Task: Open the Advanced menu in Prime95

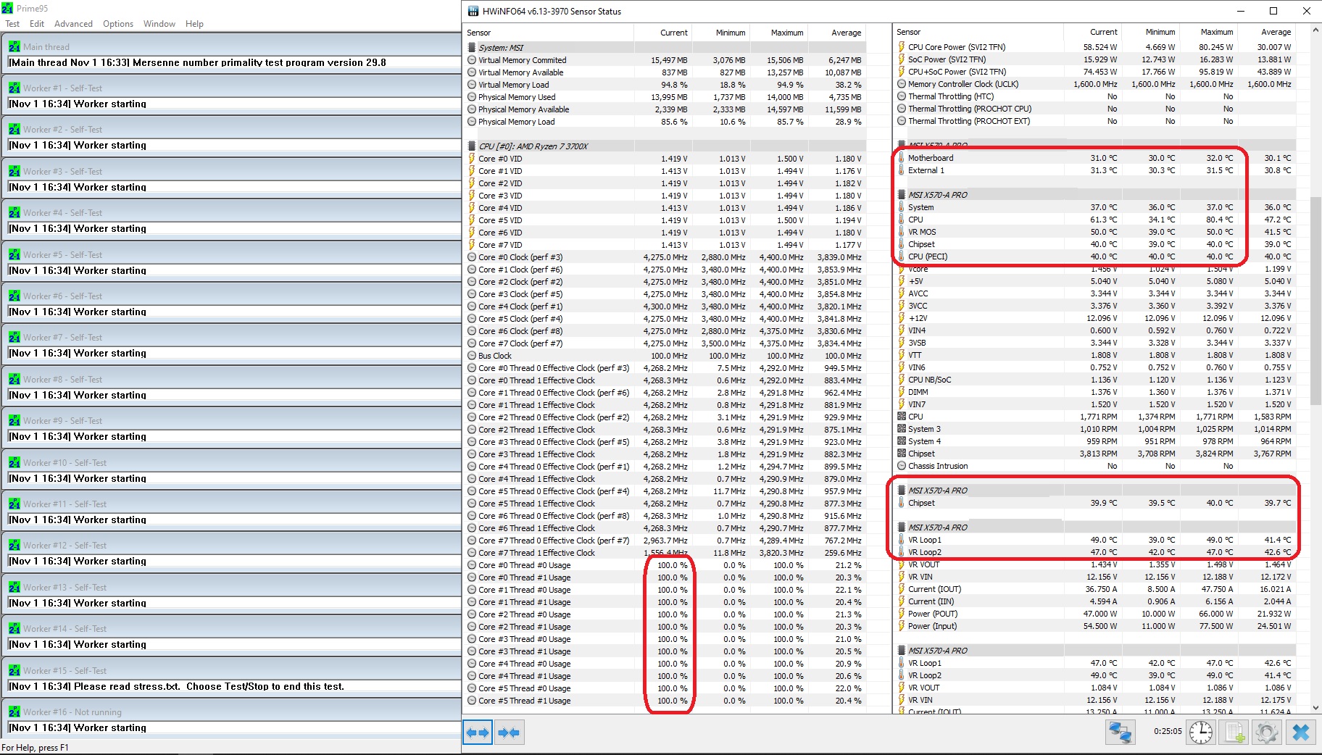Action: [73, 24]
